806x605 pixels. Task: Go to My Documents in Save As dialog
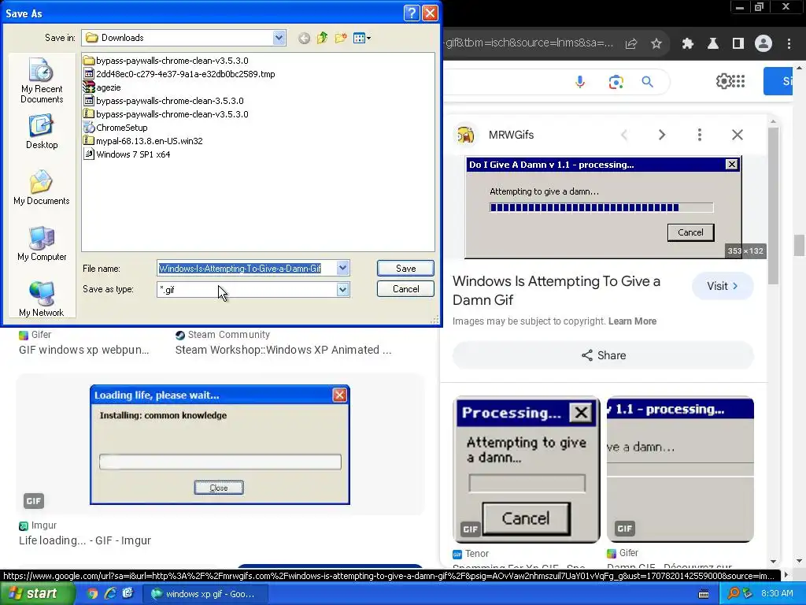(42, 187)
